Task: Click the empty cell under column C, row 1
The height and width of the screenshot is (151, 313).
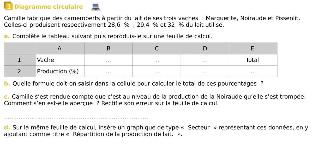Action: point(156,60)
